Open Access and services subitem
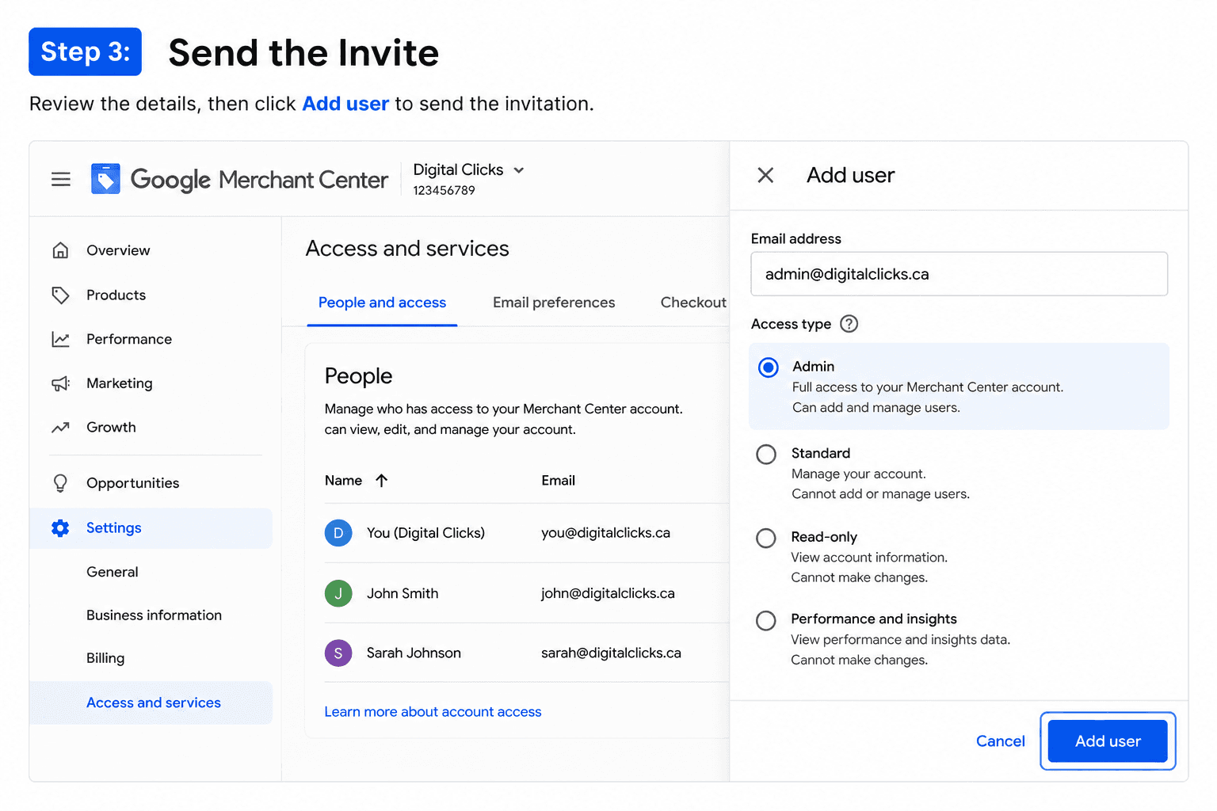Viewport: 1217px width, 811px height. pos(151,703)
